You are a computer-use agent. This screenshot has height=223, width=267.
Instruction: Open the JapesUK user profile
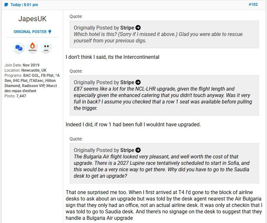(x=32, y=19)
